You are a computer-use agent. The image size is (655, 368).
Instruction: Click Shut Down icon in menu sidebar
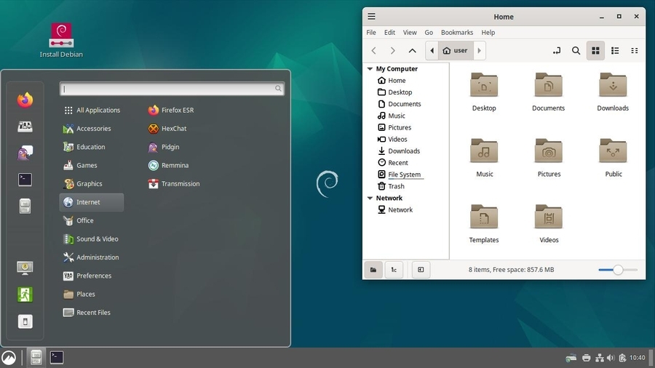[25, 321]
